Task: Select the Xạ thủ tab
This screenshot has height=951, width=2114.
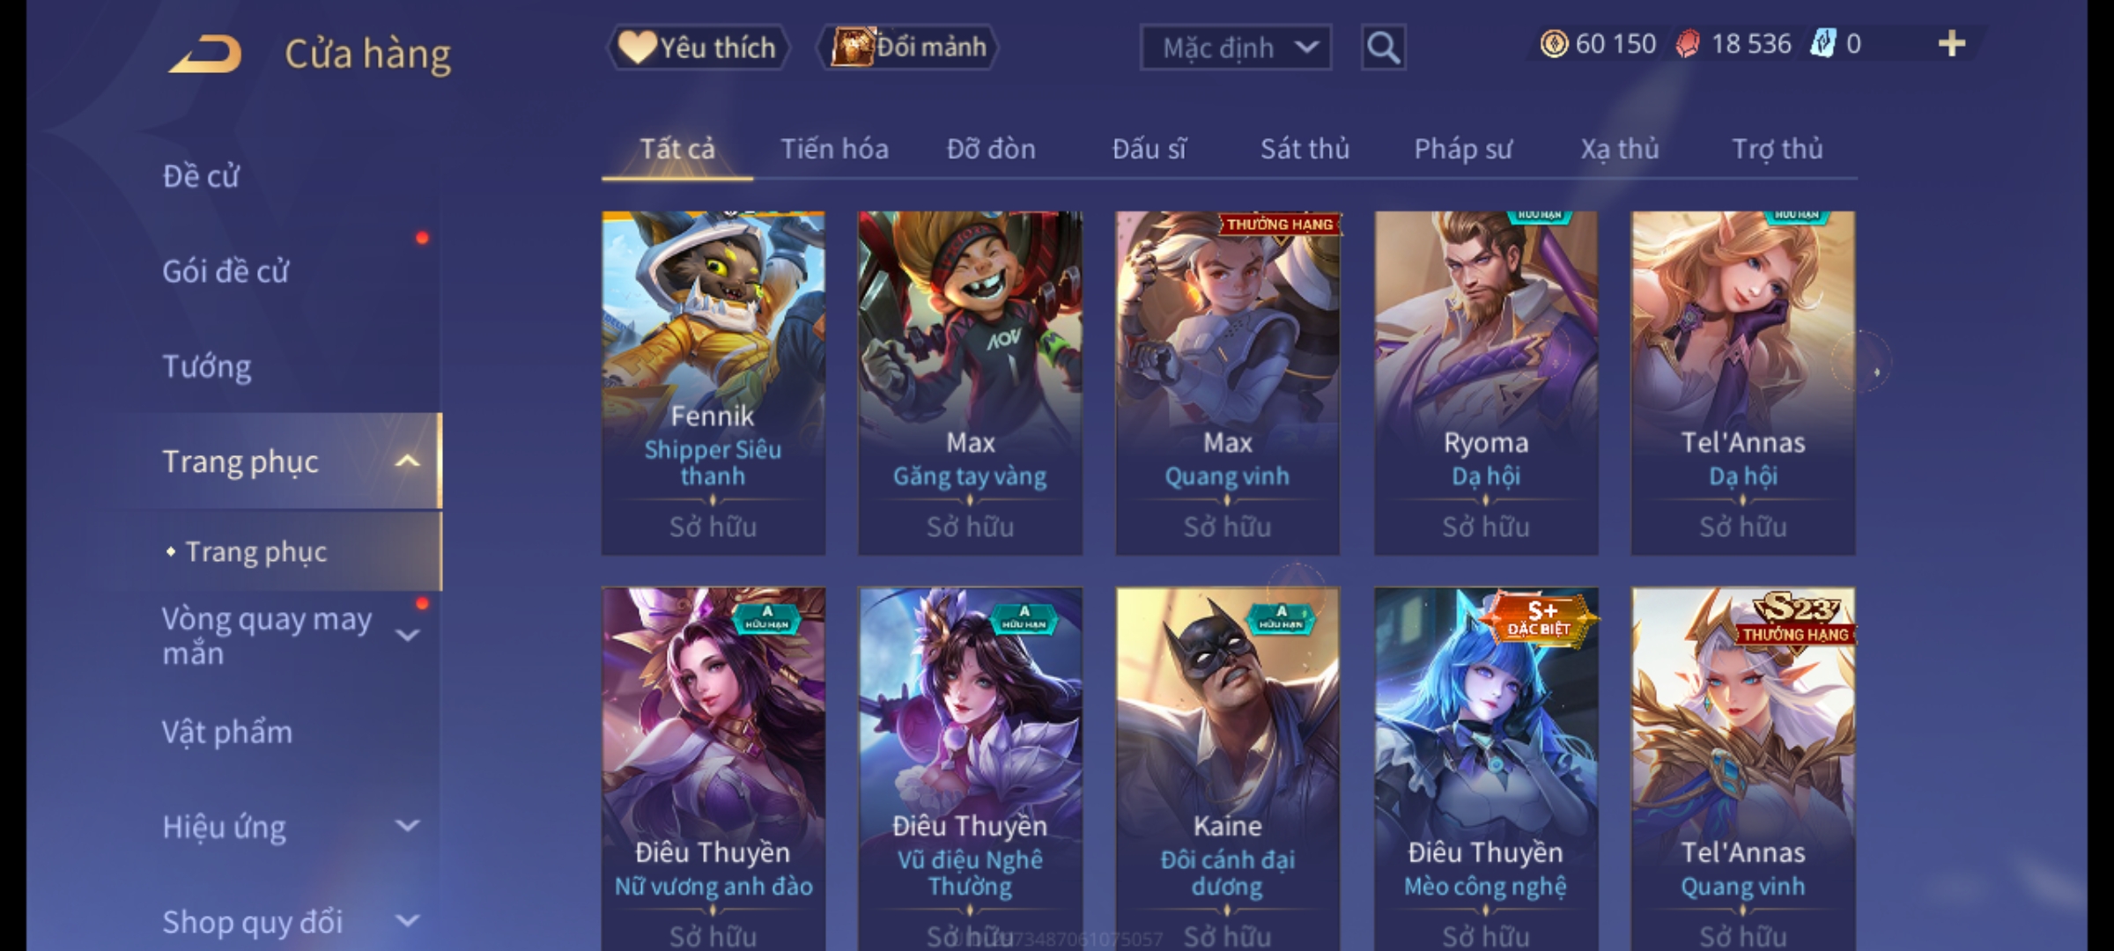Action: 1620,149
